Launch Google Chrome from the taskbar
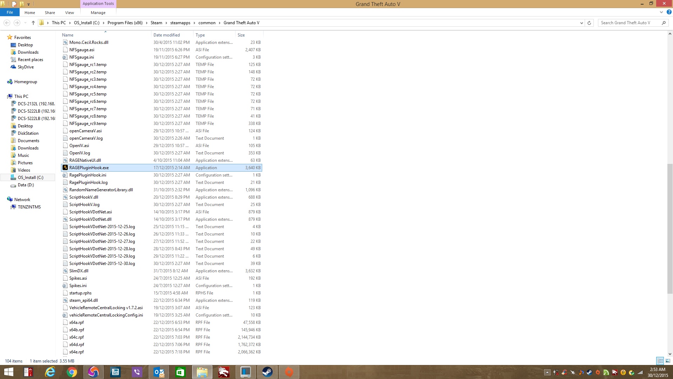Image resolution: width=673 pixels, height=379 pixels. click(72, 372)
